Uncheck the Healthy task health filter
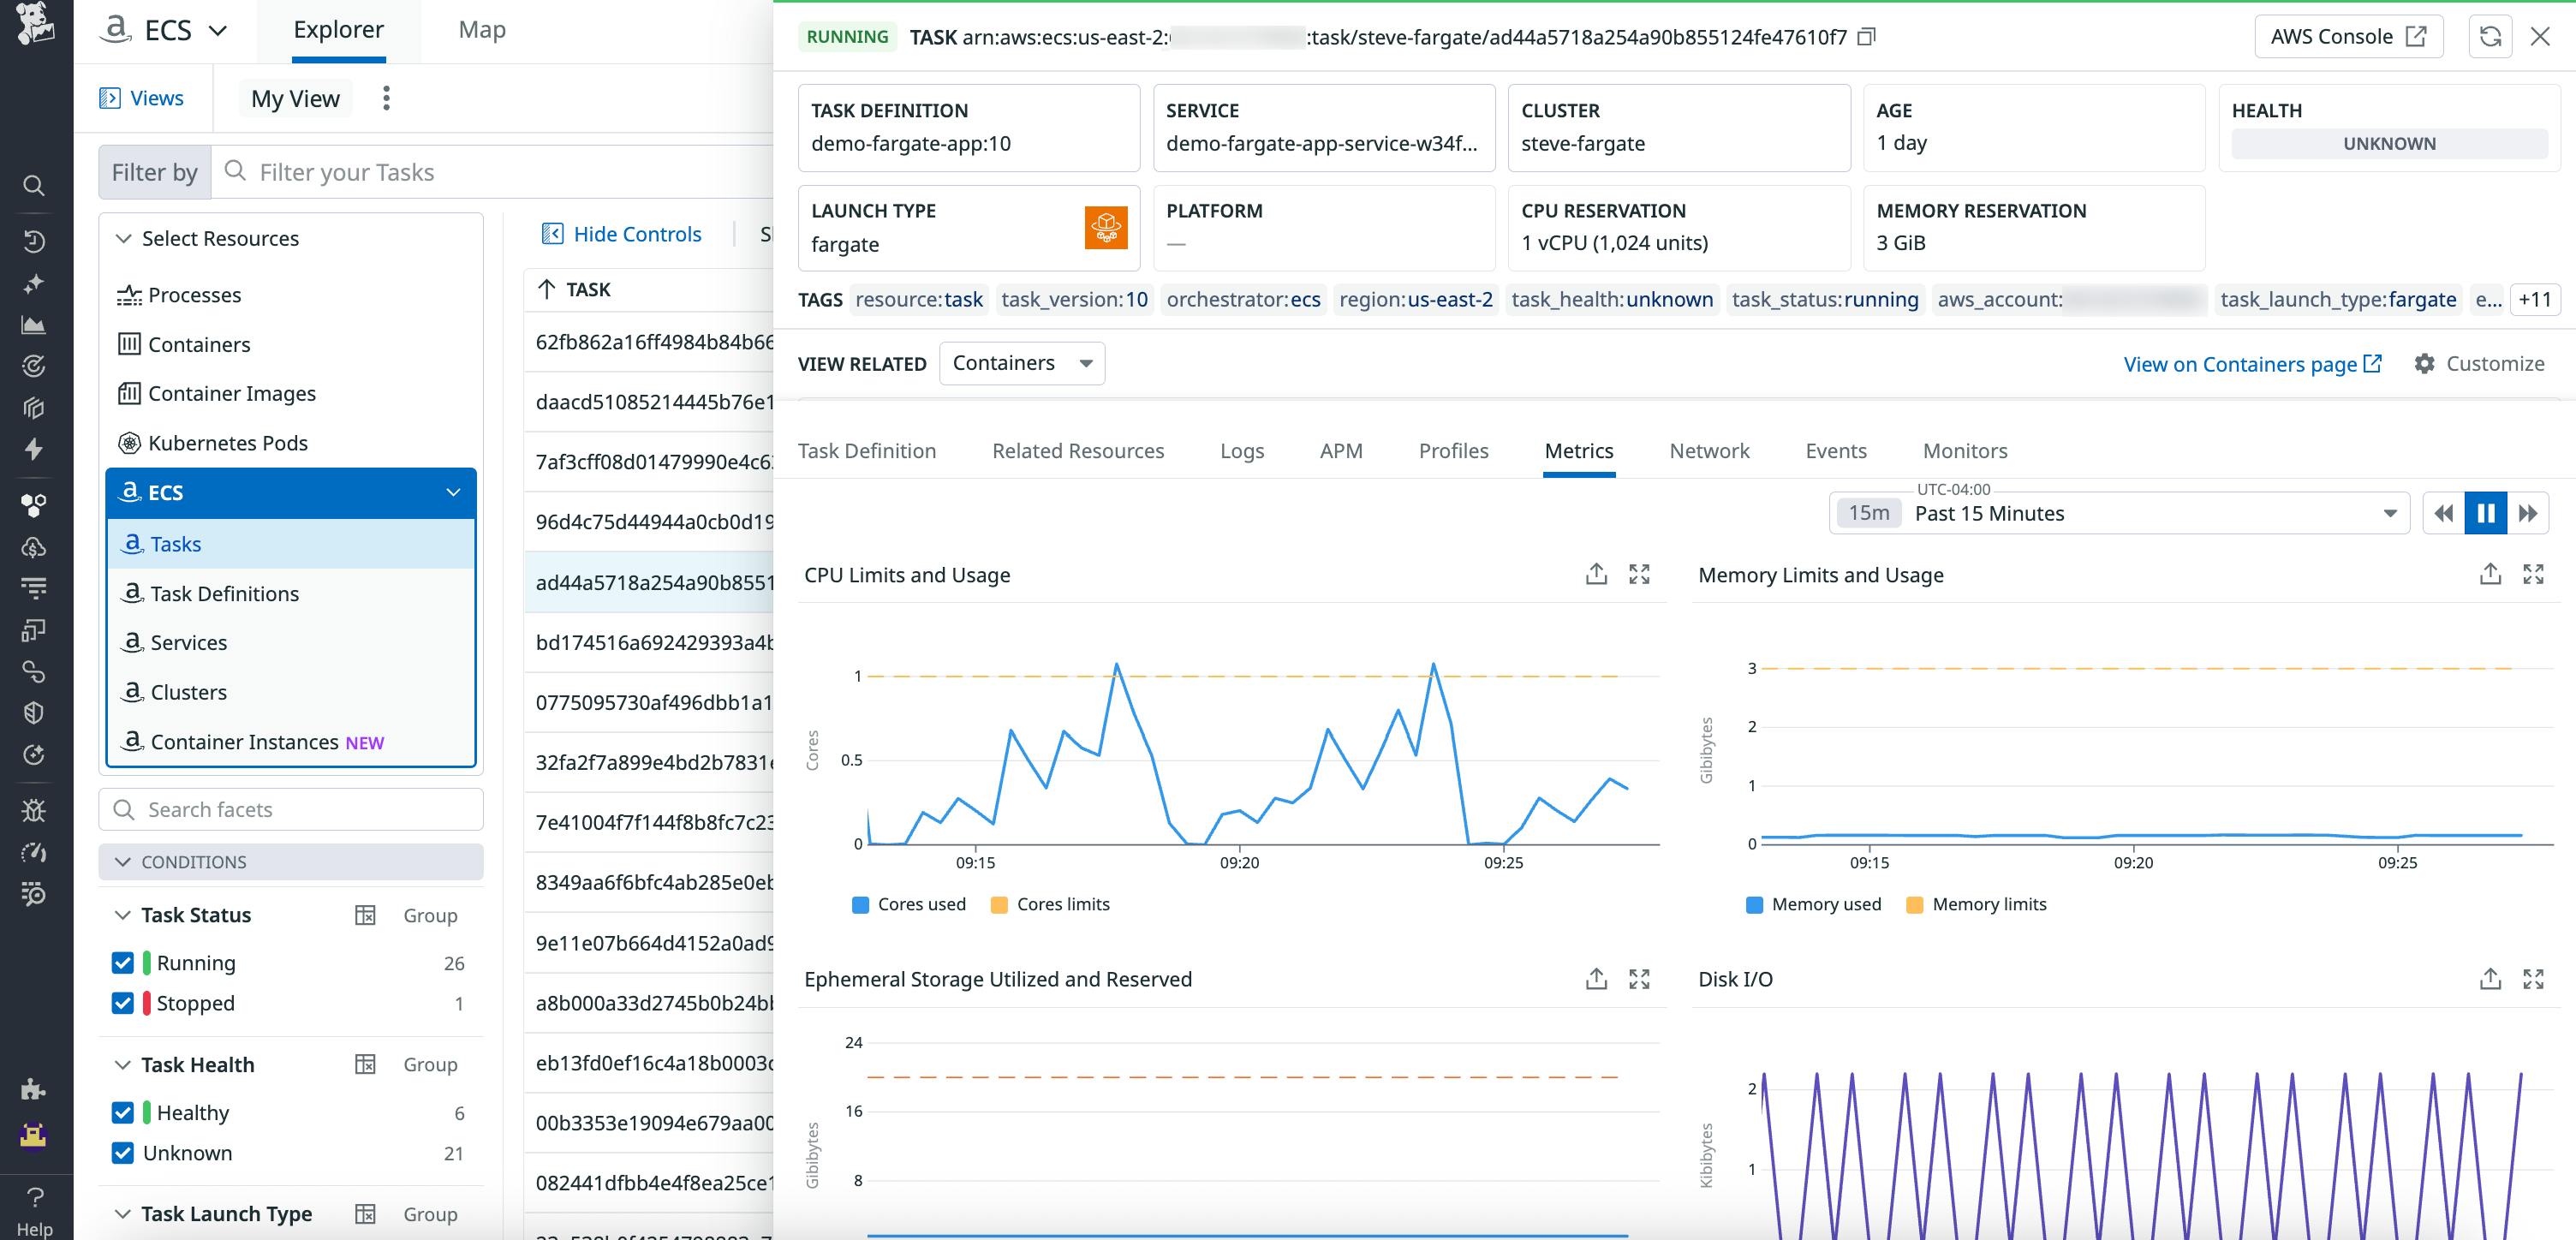The width and height of the screenshot is (2576, 1240). tap(122, 1112)
